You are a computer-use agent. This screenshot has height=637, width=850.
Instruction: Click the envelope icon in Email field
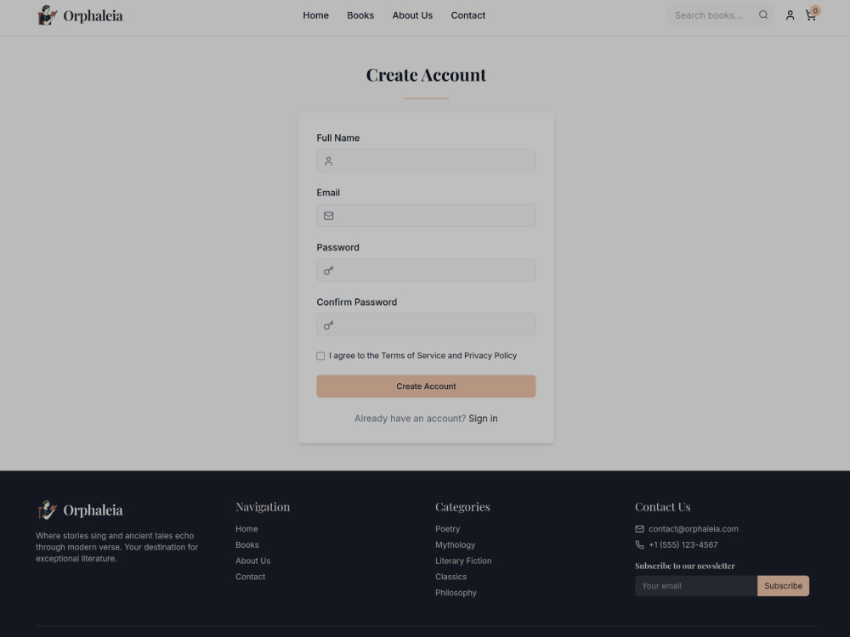click(x=328, y=216)
